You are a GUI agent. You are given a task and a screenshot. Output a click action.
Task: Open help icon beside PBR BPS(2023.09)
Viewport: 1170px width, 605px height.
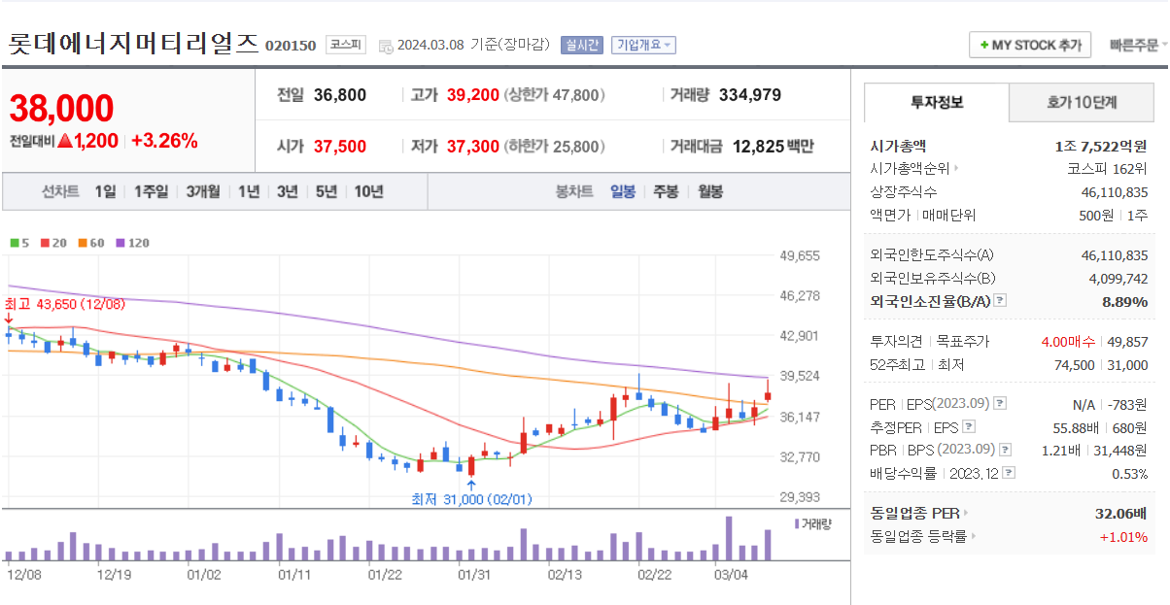tap(1006, 450)
